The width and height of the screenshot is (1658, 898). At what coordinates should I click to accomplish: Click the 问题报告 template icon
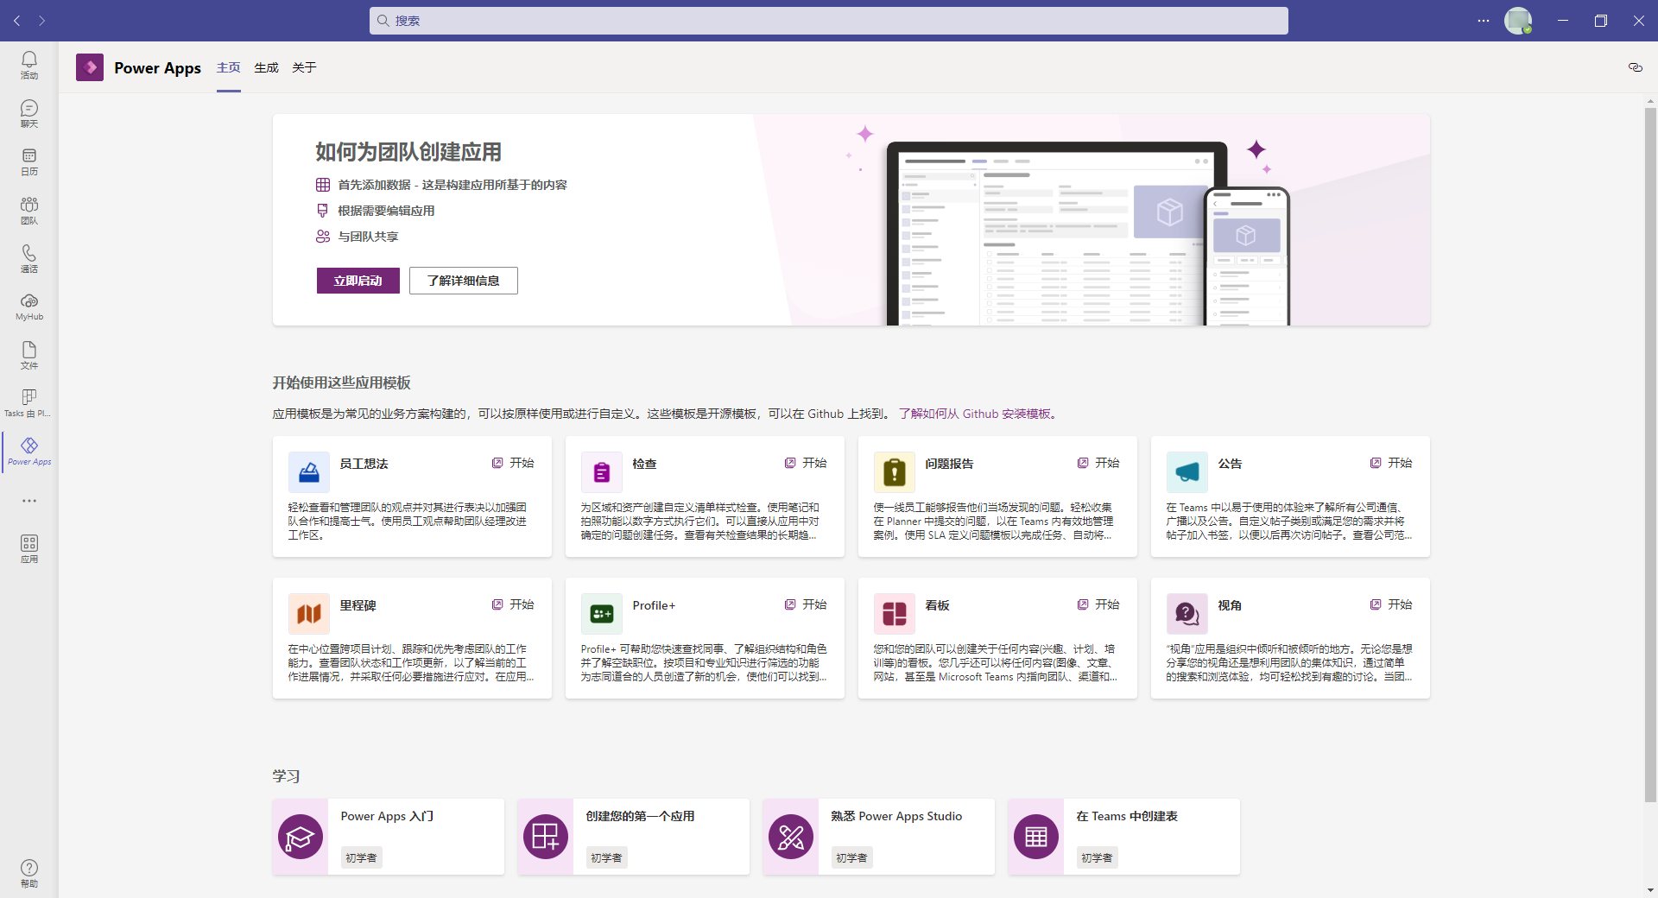[895, 472]
